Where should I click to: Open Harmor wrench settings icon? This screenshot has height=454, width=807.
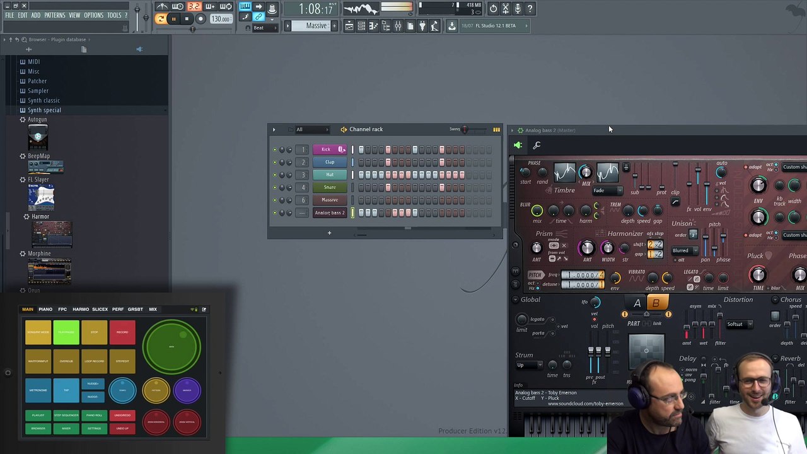pyautogui.click(x=537, y=146)
